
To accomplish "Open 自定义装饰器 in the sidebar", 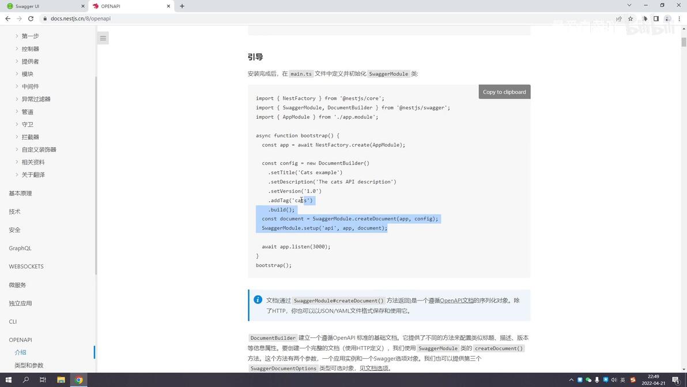I will pos(39,149).
